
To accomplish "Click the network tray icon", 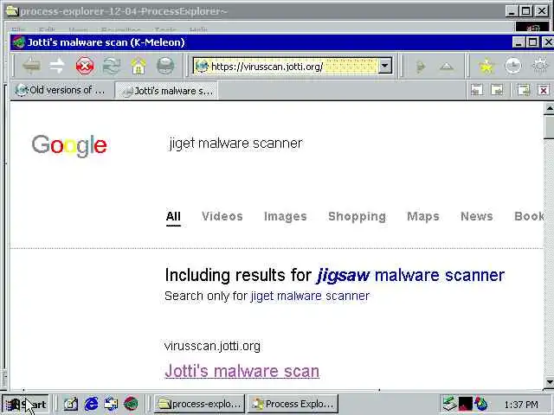I will pyautogui.click(x=450, y=404).
